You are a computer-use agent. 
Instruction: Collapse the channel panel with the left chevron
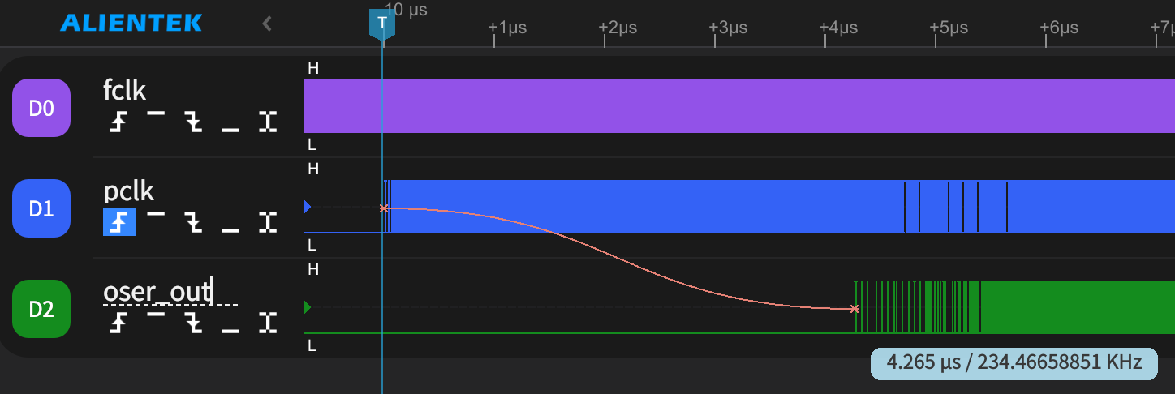coord(267,24)
